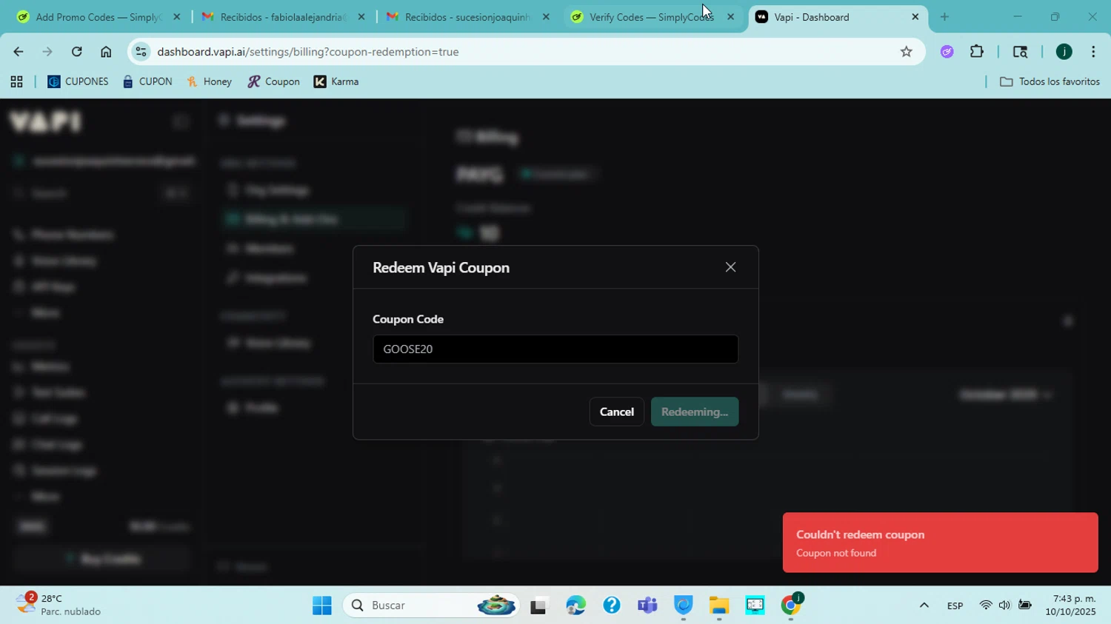1111x624 pixels.
Task: Go forward in browser history
Action: tap(47, 52)
